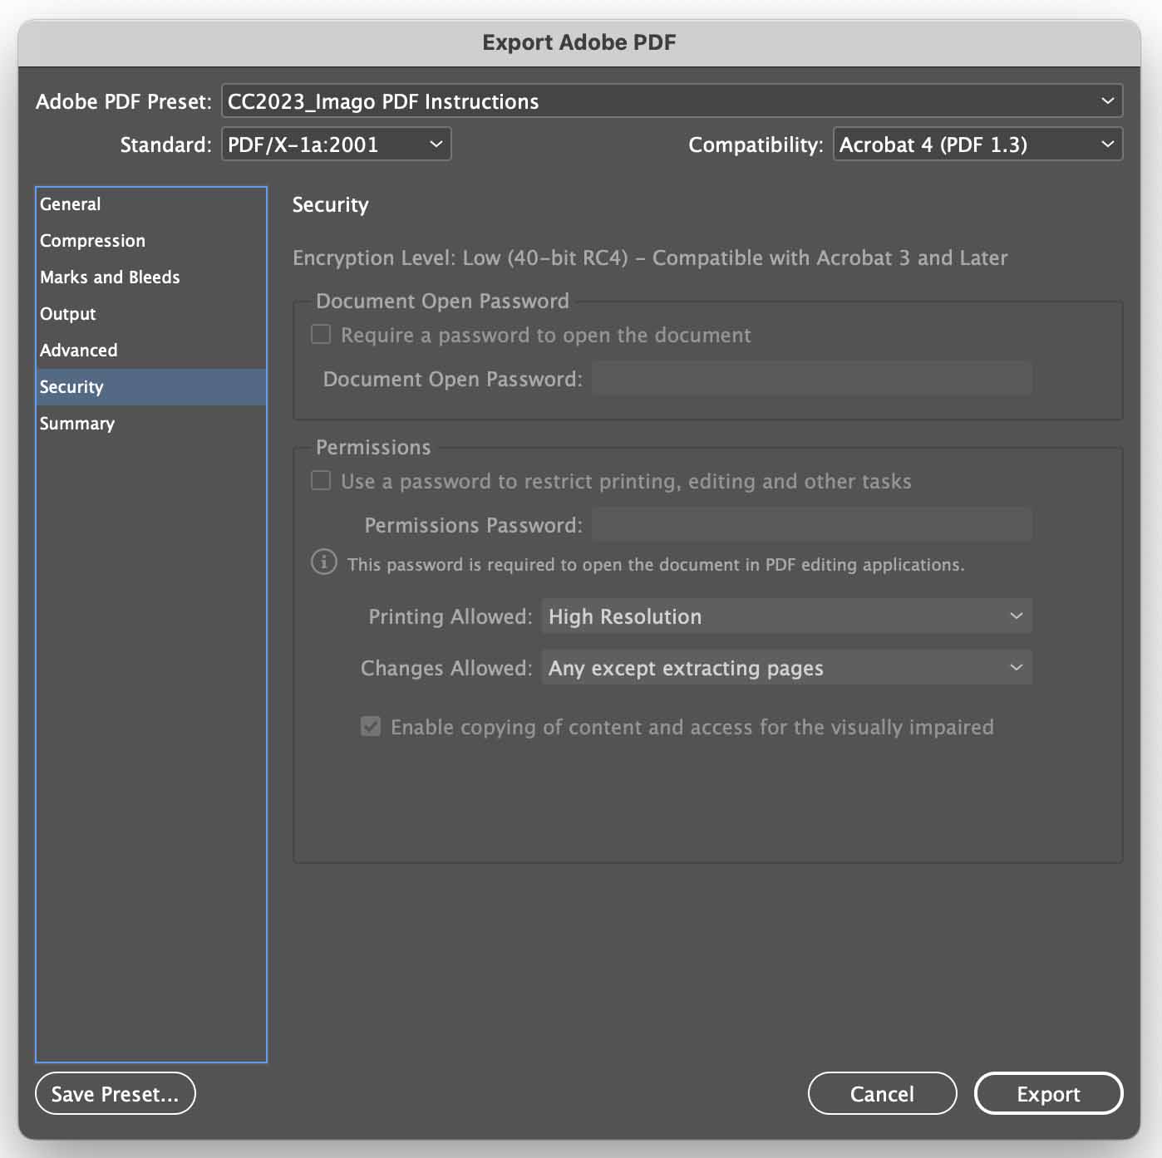Select the Output category
Viewport: 1162px width, 1158px height.
151,314
